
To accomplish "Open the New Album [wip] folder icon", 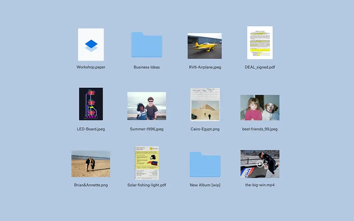I will pos(205,164).
